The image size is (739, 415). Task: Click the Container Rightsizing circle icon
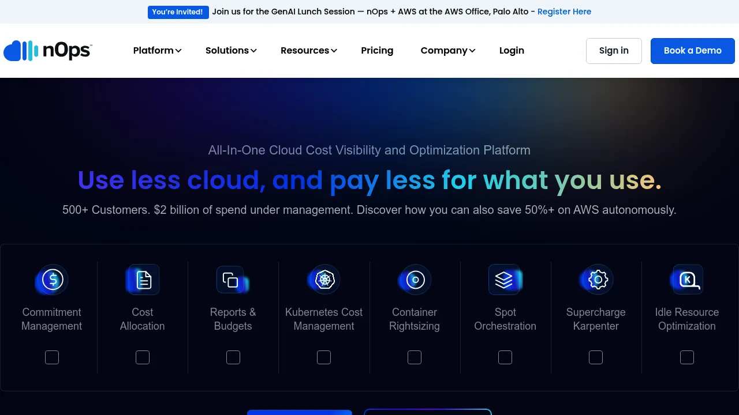coord(415,280)
